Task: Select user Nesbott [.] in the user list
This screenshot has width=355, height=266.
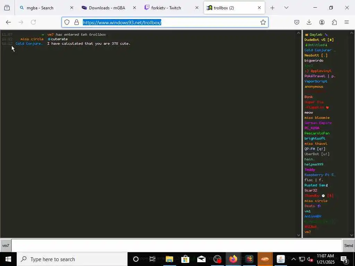Action: click(316, 55)
